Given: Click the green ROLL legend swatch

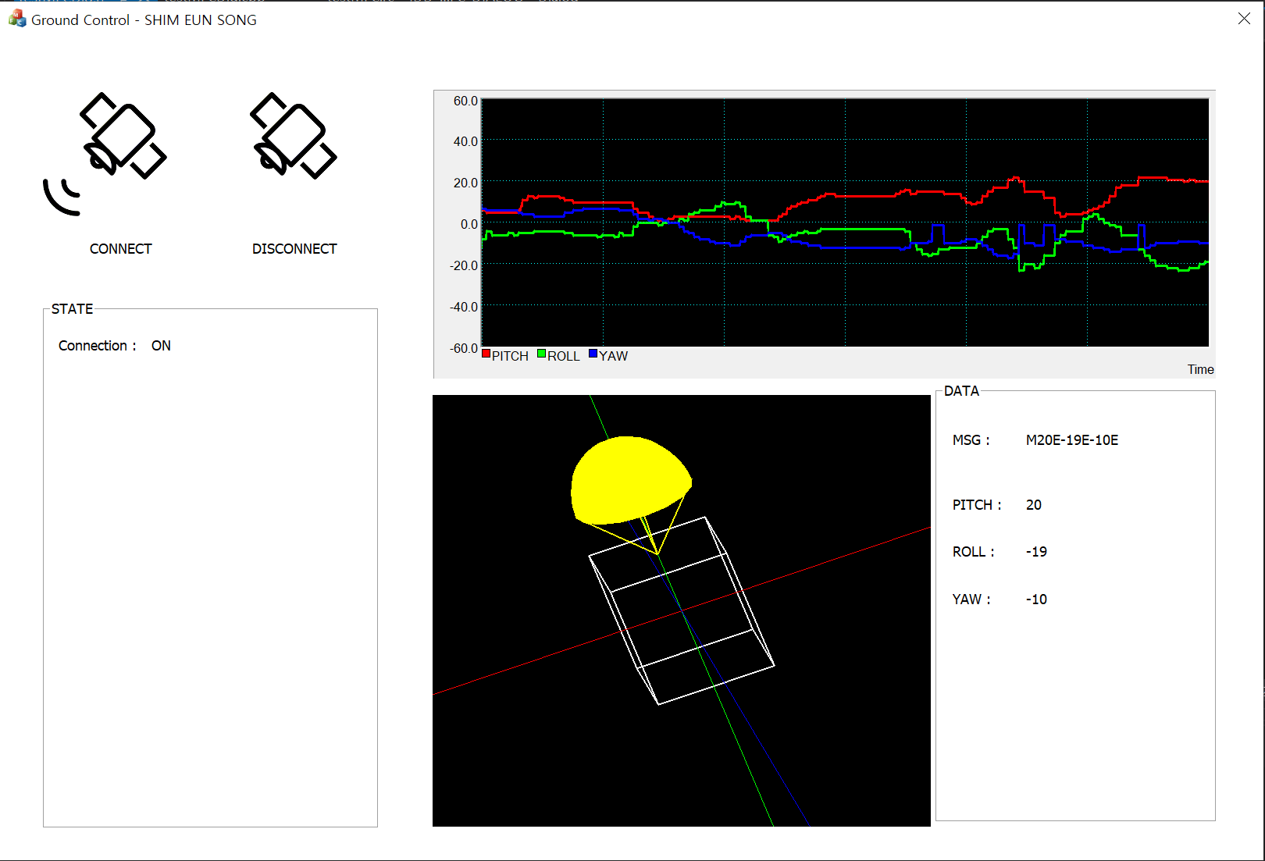Looking at the screenshot, I should click(542, 354).
